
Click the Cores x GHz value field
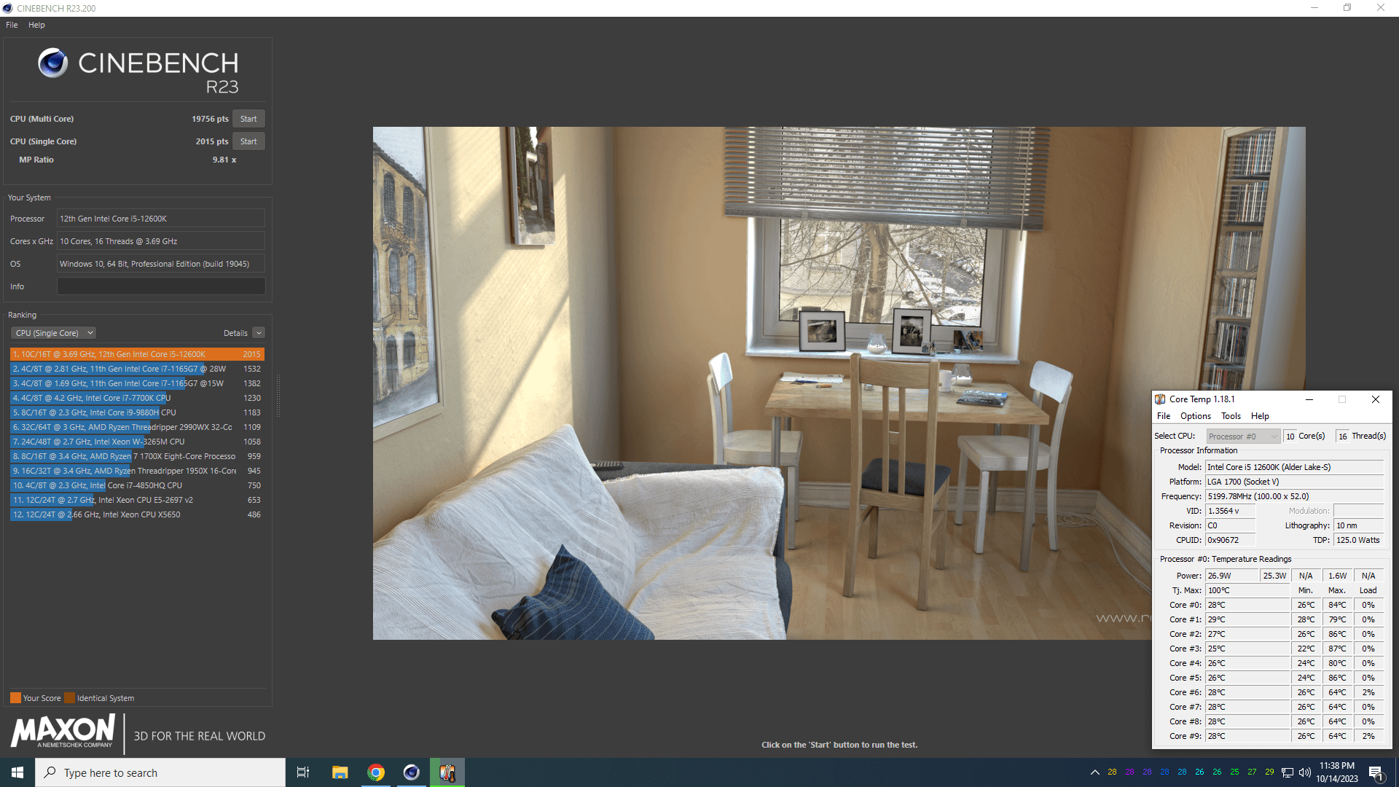[161, 241]
